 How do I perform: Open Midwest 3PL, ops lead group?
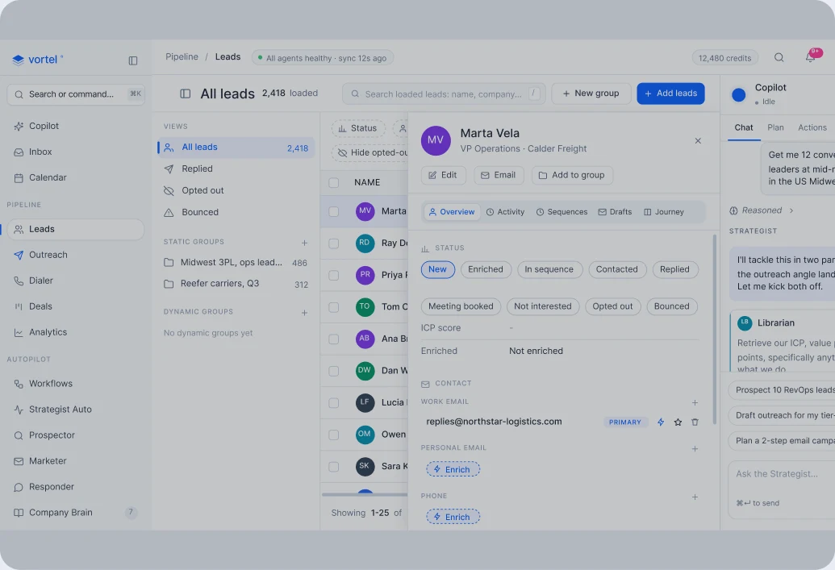click(x=236, y=262)
